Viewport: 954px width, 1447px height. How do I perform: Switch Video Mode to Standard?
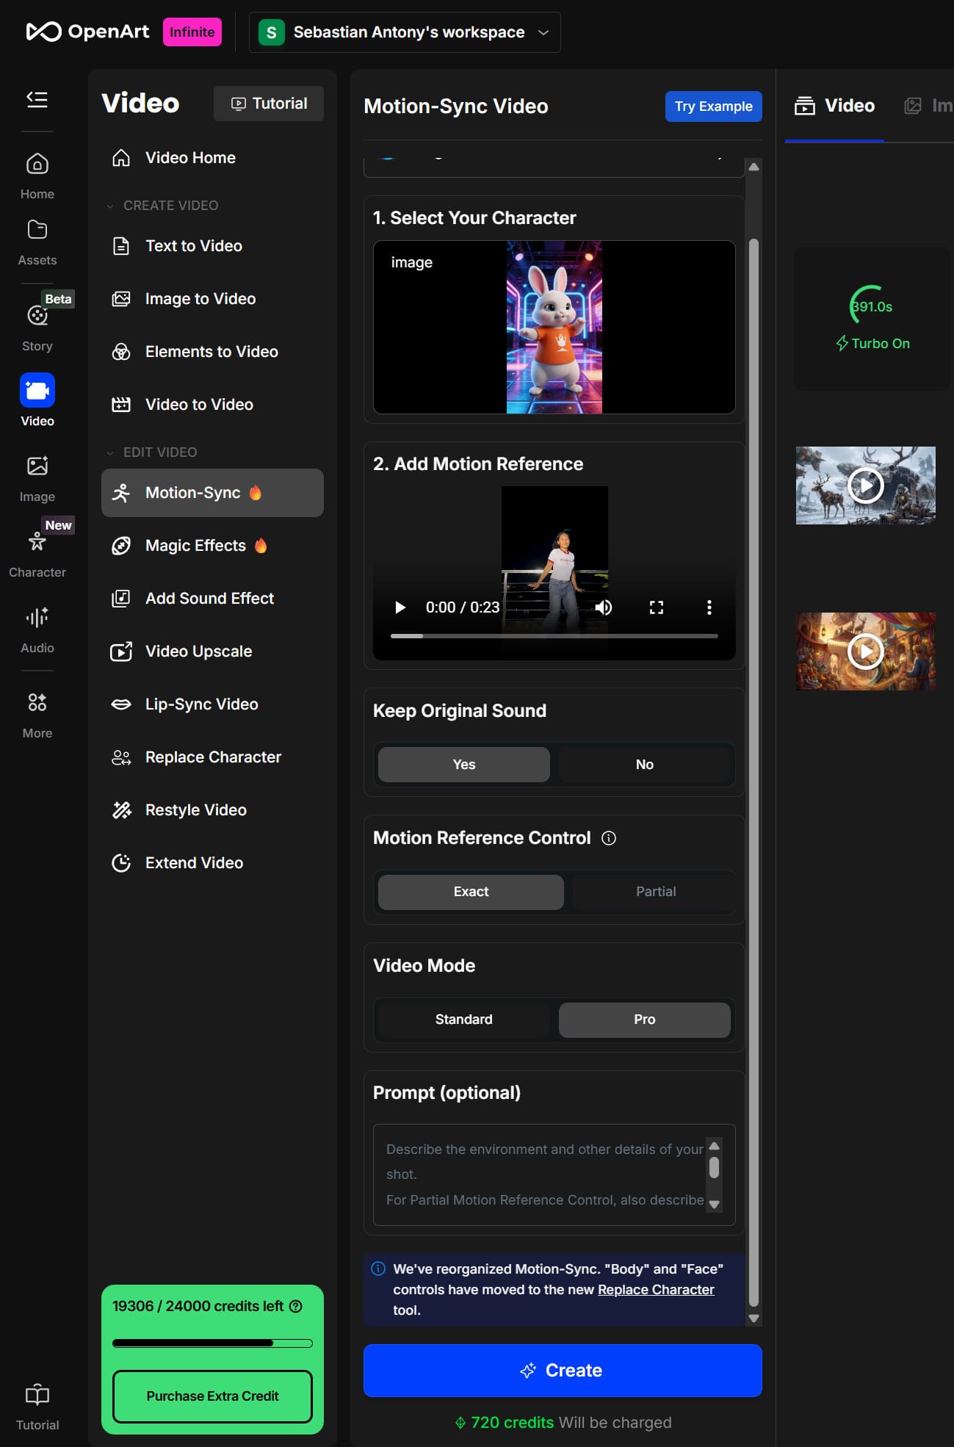pos(463,1020)
